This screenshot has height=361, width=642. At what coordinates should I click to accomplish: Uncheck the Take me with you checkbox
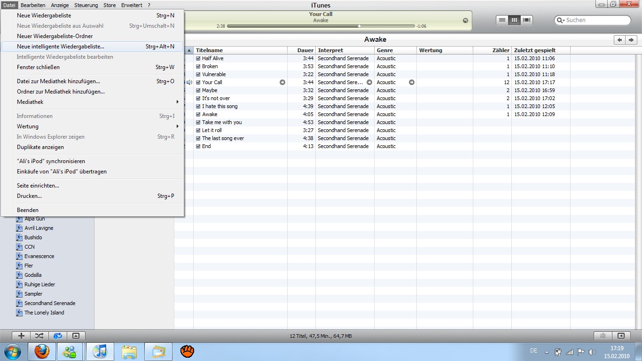[x=198, y=122]
